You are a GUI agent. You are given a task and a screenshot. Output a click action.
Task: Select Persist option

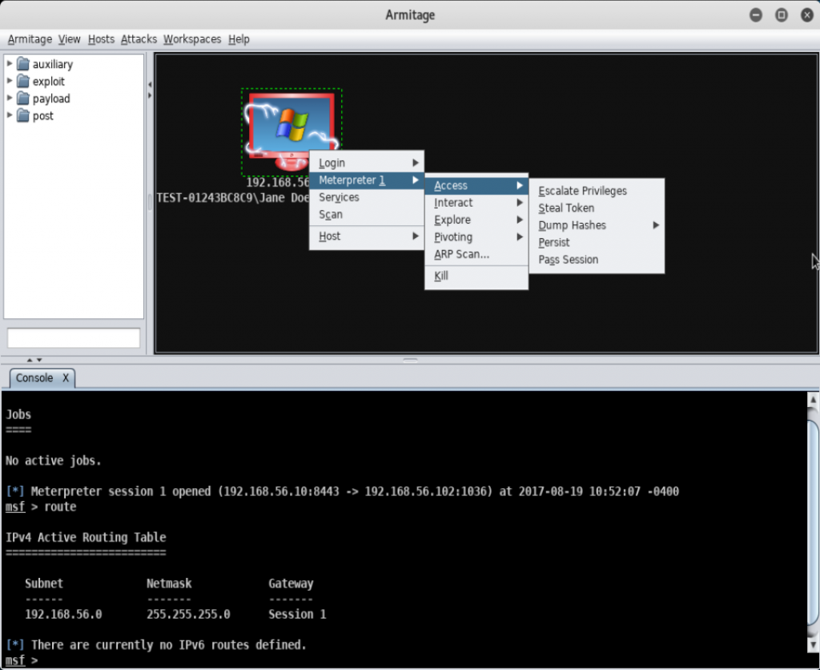point(597,243)
